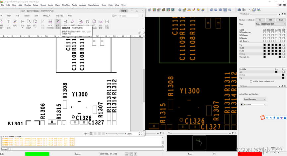Click the OCR text recognition icon

tap(50, 22)
